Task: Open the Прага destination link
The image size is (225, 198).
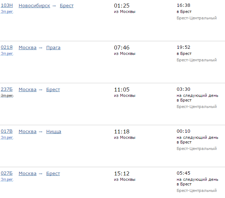Action: click(53, 48)
